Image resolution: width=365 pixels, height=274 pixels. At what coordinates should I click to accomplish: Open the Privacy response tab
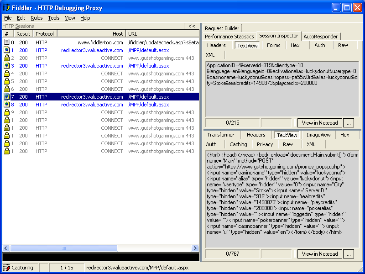click(265, 144)
